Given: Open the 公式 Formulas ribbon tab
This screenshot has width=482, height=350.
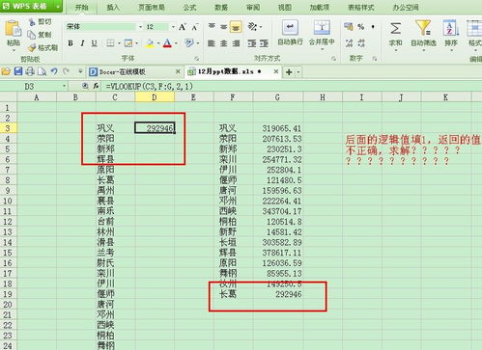Looking at the screenshot, I should point(189,7).
